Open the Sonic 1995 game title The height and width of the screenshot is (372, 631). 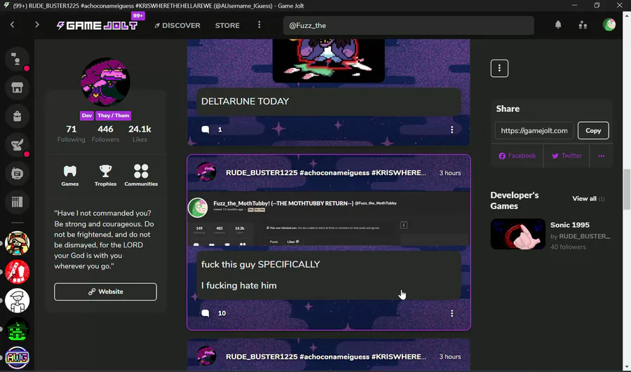[570, 225]
